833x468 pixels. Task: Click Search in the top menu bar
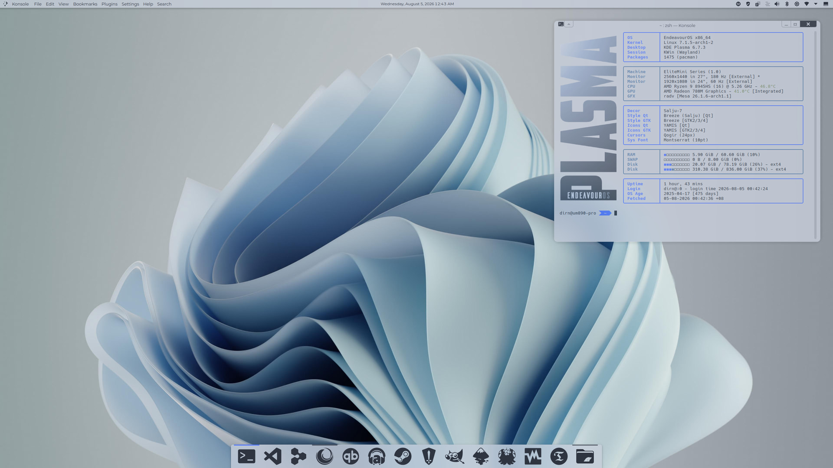164,4
